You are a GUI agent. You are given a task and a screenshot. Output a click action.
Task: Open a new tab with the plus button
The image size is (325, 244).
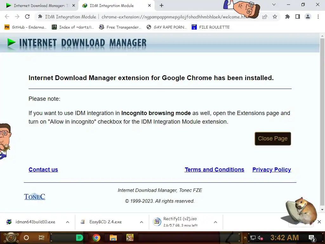coord(162,6)
